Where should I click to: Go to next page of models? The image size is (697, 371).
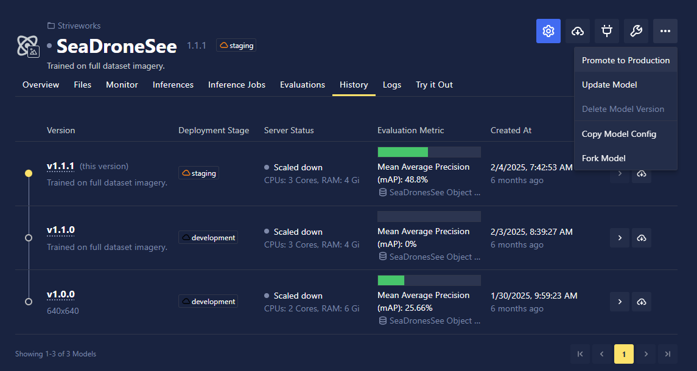[x=646, y=354]
